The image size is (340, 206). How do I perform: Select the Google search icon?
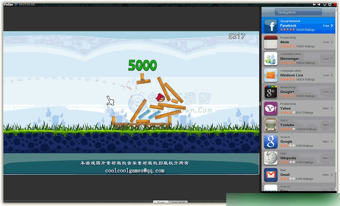(271, 141)
